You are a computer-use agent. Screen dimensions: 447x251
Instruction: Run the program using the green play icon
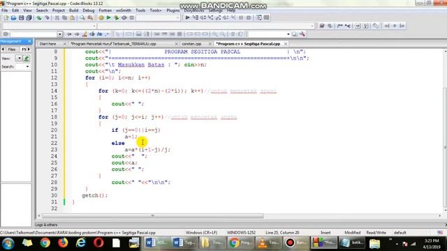coord(109,17)
